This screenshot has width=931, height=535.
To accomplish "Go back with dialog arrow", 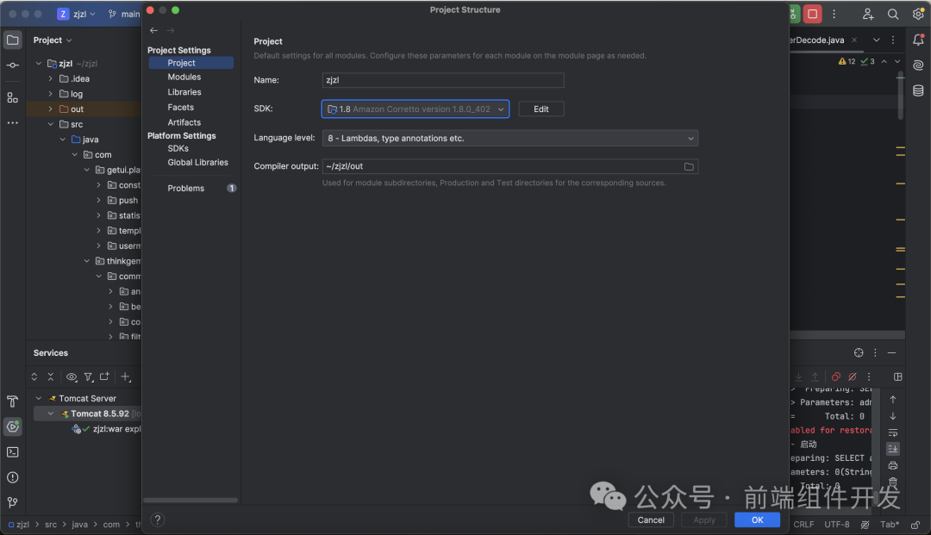I will pos(154,30).
